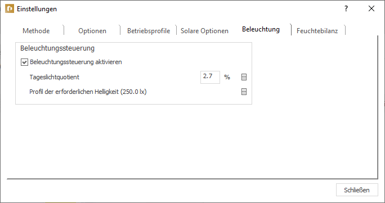This screenshot has height=203, width=385.
Task: Open the question mark help button
Action: (346, 8)
